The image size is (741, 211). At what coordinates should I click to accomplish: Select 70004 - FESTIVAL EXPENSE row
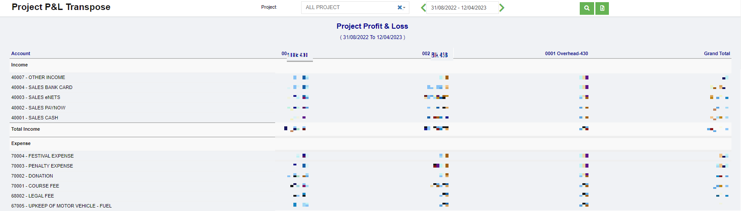pos(43,156)
